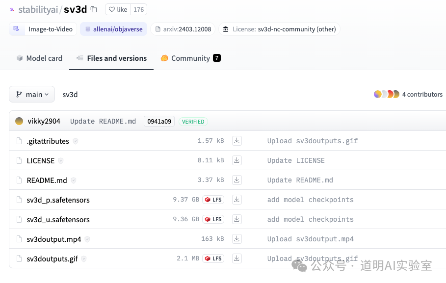This screenshot has width=446, height=283.
Task: Download README.md using the download icon
Action: click(x=236, y=180)
